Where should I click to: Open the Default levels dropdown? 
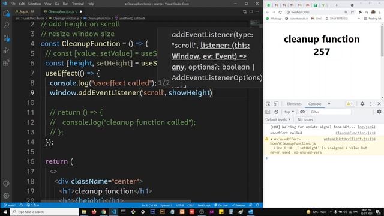point(278,119)
